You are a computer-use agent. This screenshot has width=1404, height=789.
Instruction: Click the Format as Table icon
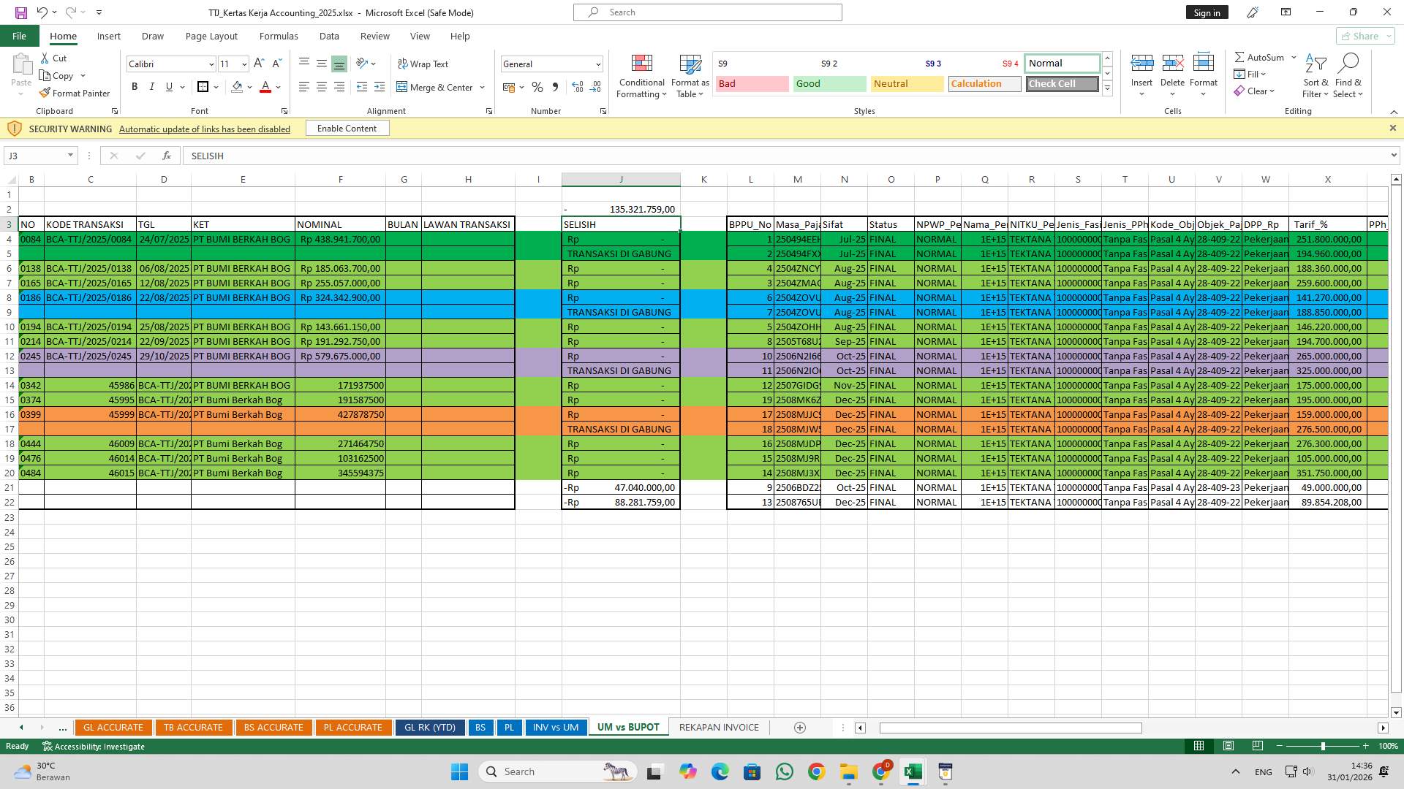pos(690,65)
